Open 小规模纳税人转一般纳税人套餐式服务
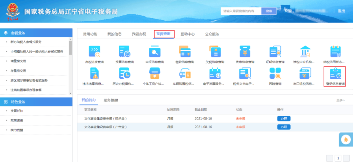This screenshot has width=353, height=162. [37, 52]
